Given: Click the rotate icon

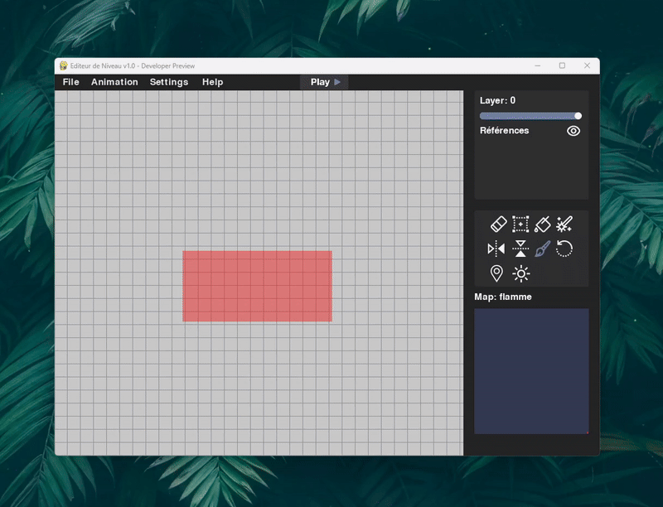Looking at the screenshot, I should [564, 249].
